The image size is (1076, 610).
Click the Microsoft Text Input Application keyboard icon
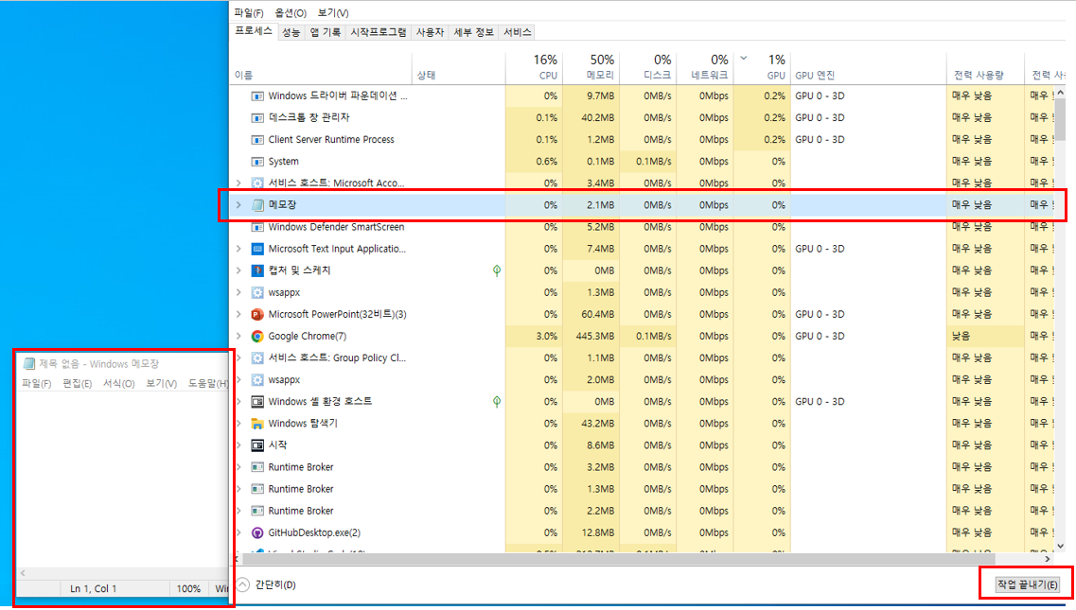[257, 249]
